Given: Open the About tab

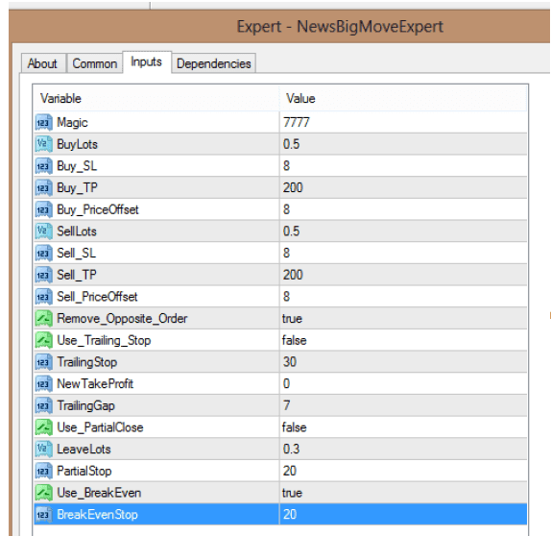Looking at the screenshot, I should tap(43, 63).
